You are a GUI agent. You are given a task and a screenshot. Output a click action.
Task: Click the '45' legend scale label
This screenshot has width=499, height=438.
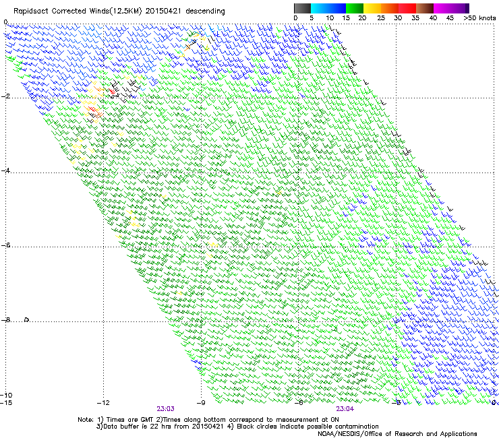click(x=450, y=18)
